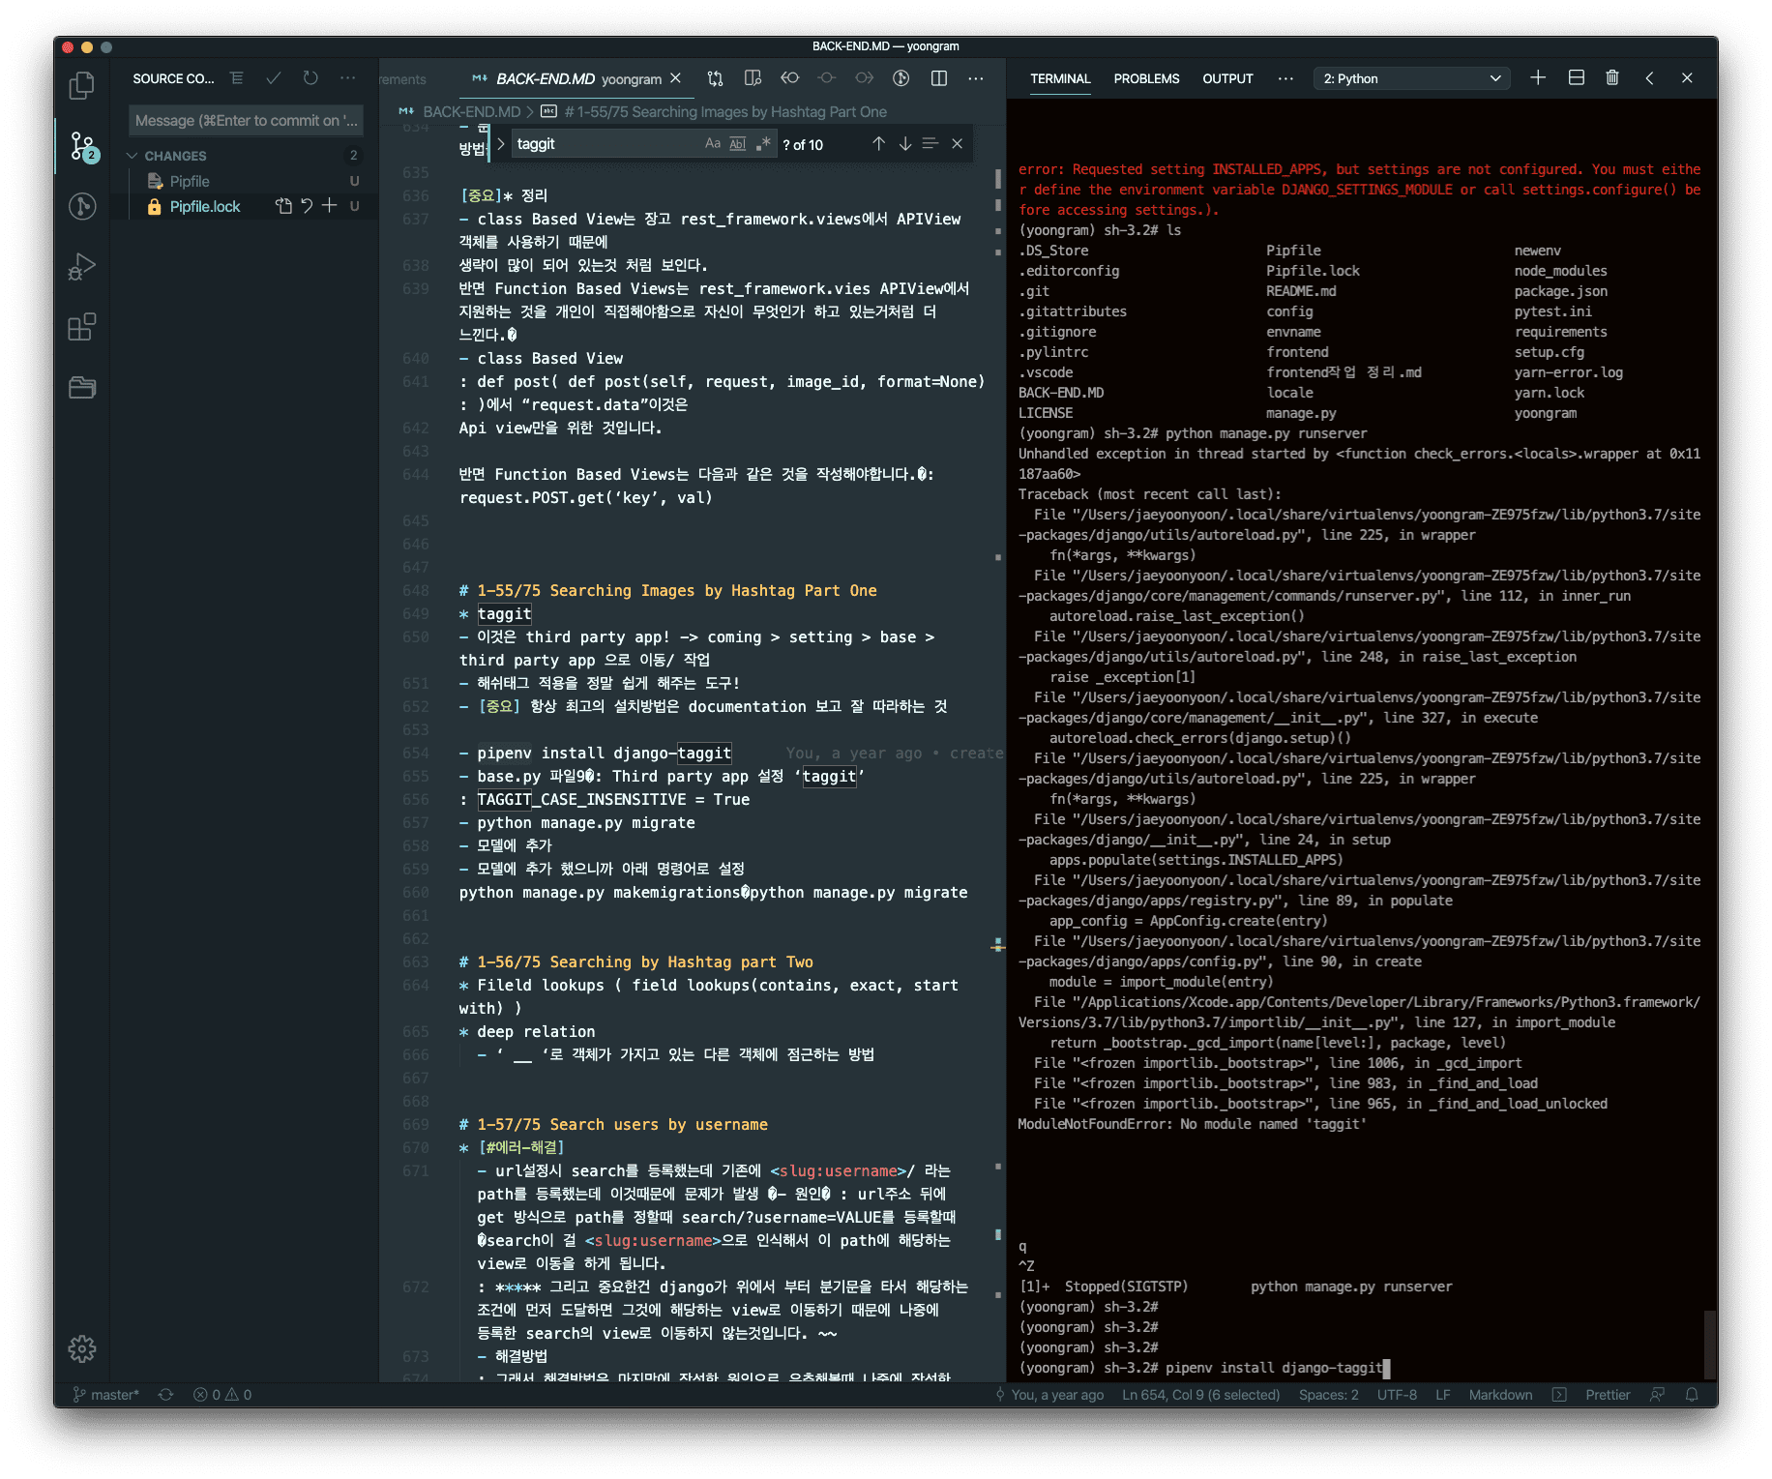
Task: Open the Extensions view icon
Action: pyautogui.click(x=82, y=327)
